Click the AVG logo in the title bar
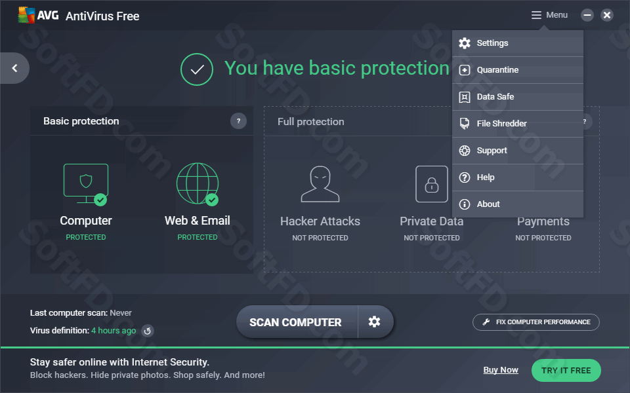This screenshot has height=393, width=630. [39, 15]
